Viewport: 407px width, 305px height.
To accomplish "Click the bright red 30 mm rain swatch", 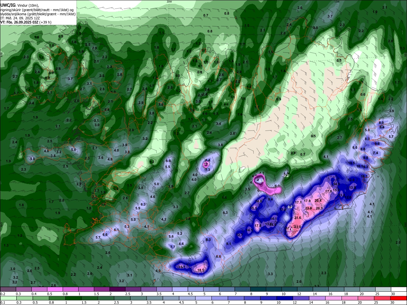I will click(x=399, y=298).
